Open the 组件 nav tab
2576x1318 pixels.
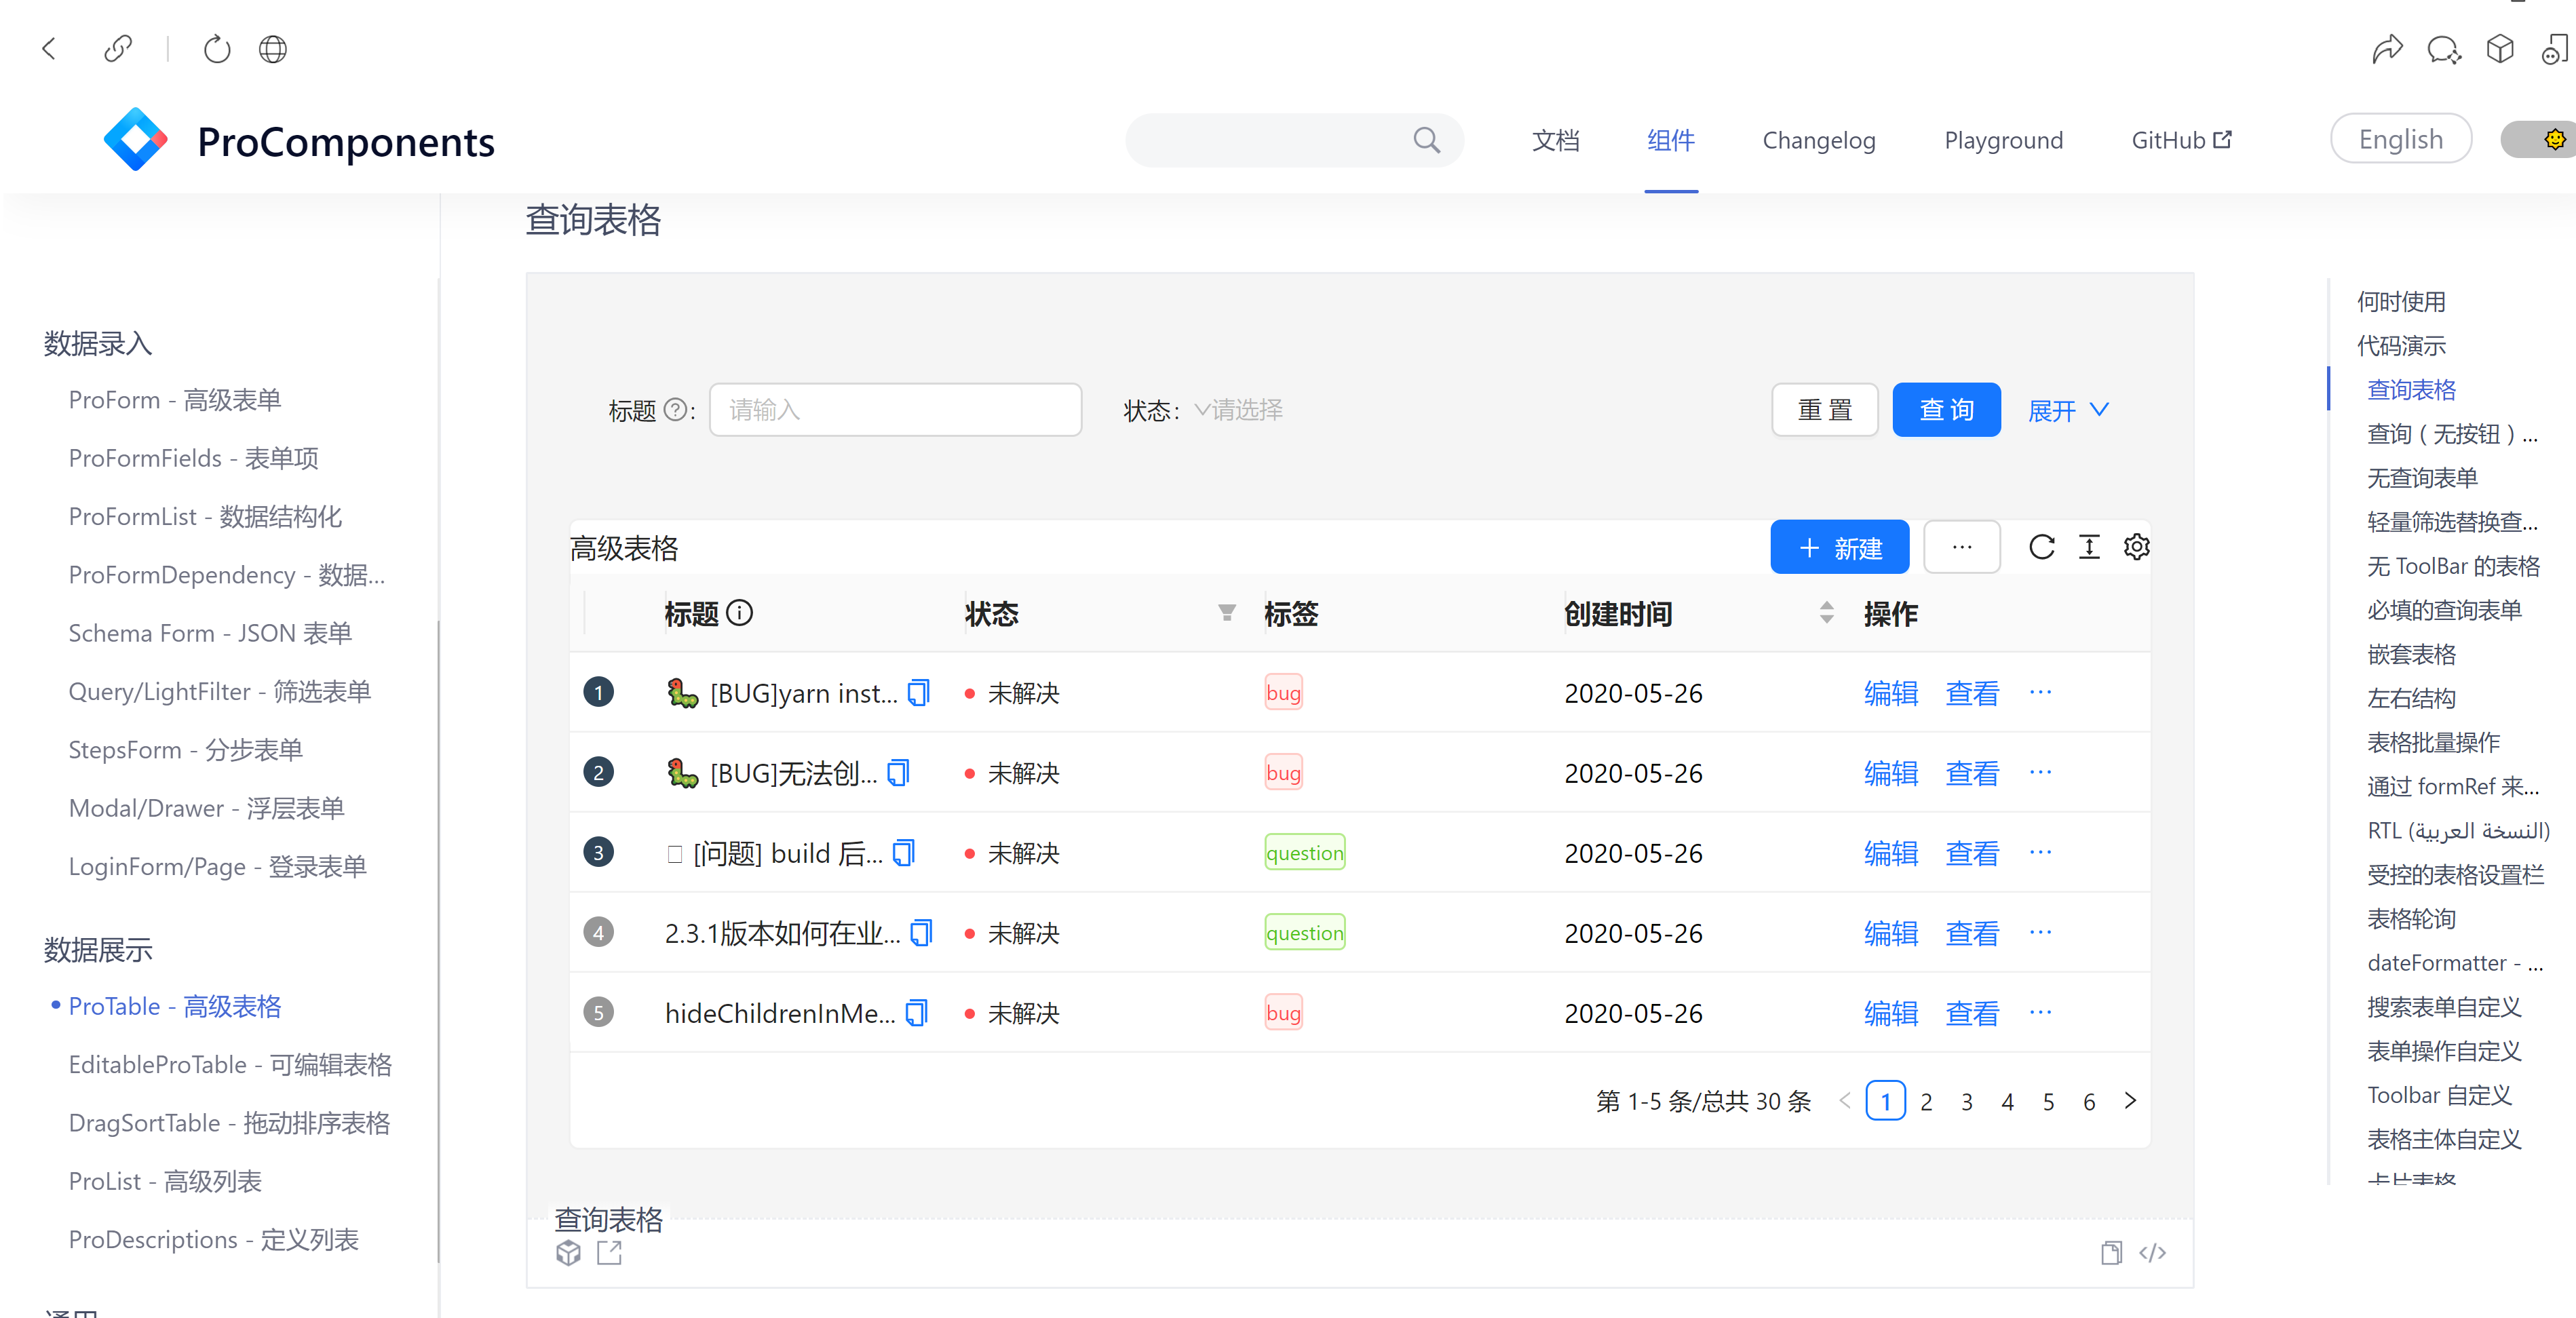1671,140
